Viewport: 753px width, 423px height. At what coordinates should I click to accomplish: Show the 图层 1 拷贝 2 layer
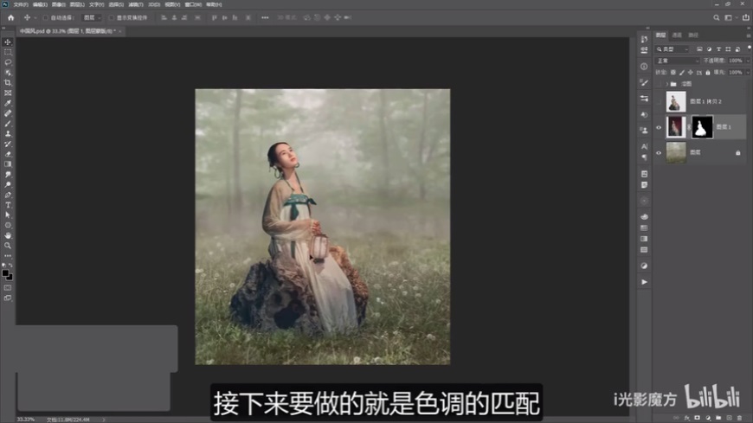click(659, 102)
